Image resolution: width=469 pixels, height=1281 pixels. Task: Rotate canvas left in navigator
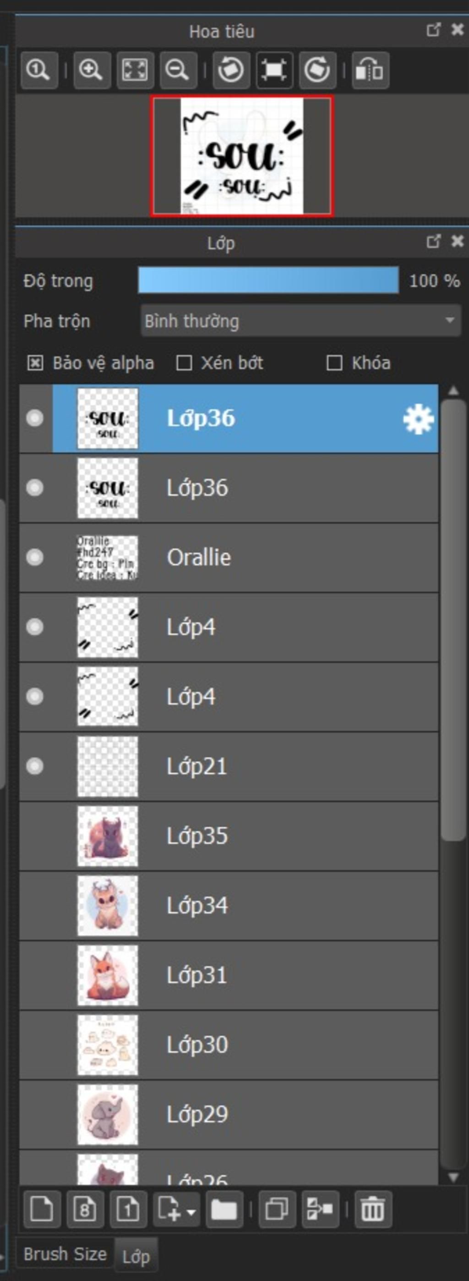(x=231, y=70)
